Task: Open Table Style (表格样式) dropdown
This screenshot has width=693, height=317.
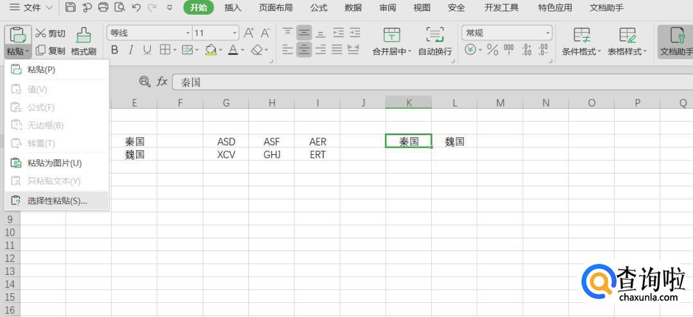Action: point(627,42)
